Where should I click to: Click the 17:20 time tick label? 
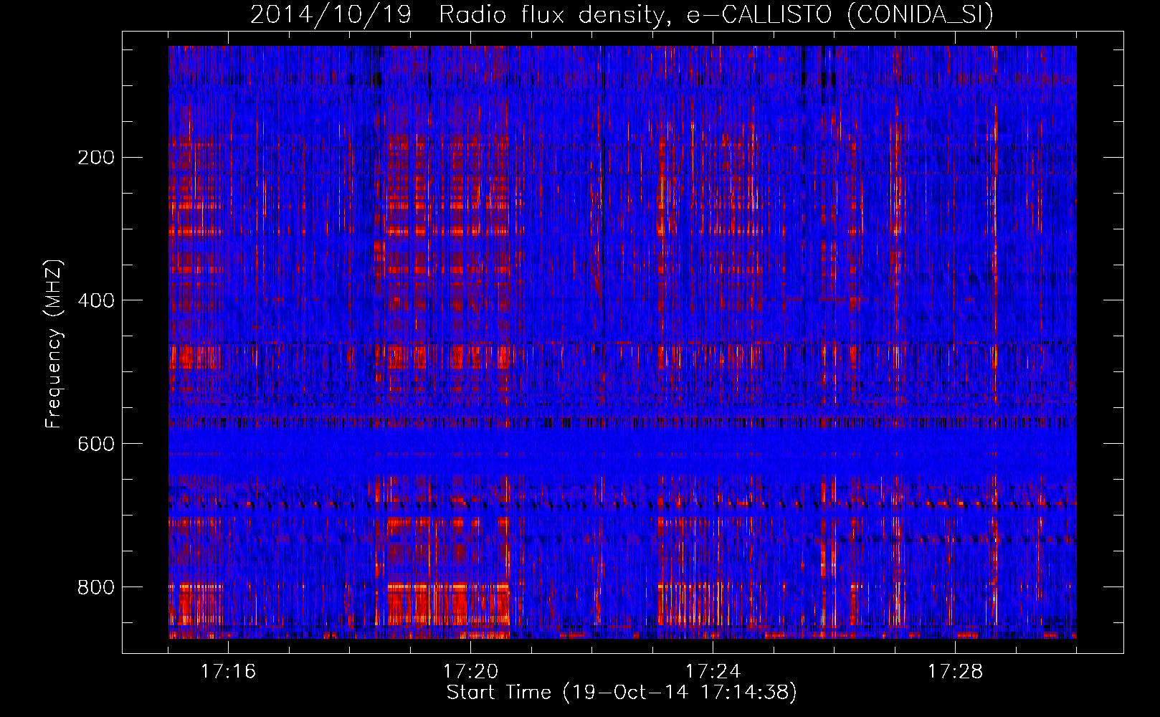point(470,672)
